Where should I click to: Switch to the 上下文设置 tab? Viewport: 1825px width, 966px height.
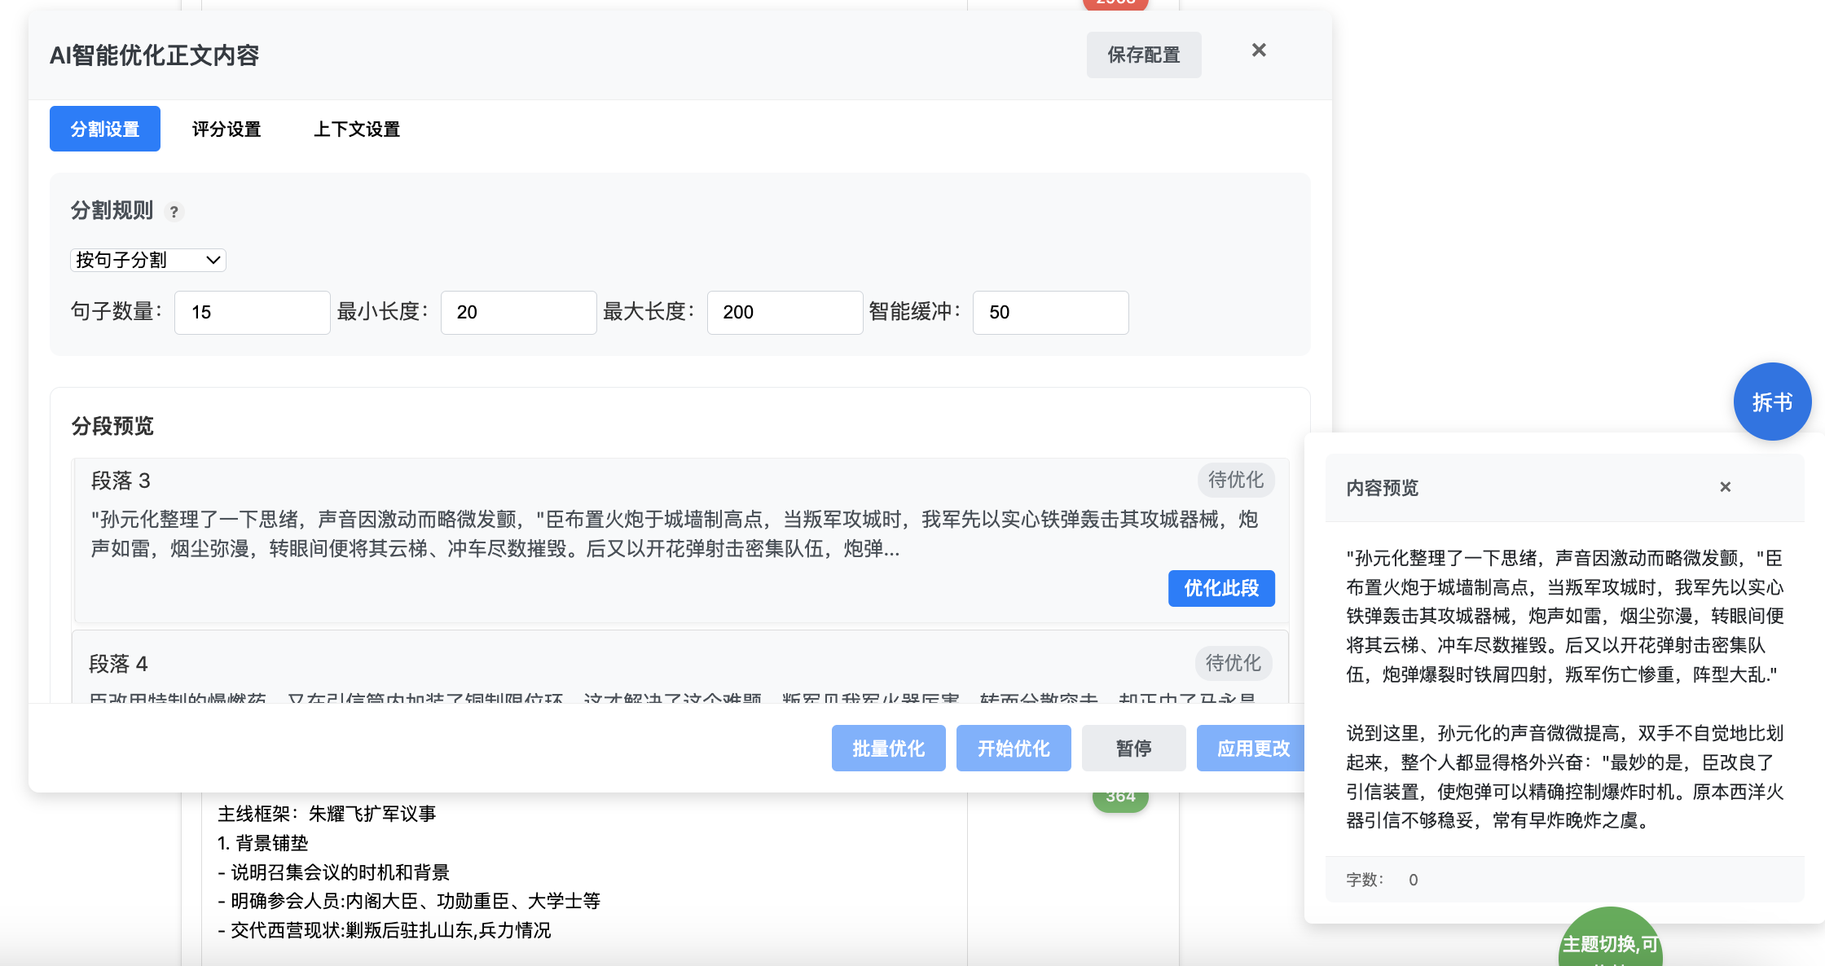(x=357, y=129)
